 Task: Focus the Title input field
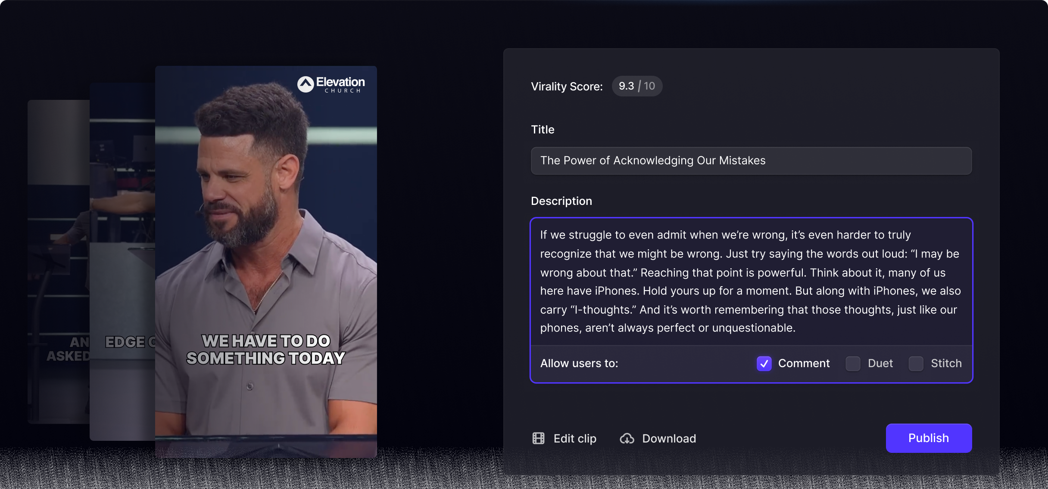(751, 161)
